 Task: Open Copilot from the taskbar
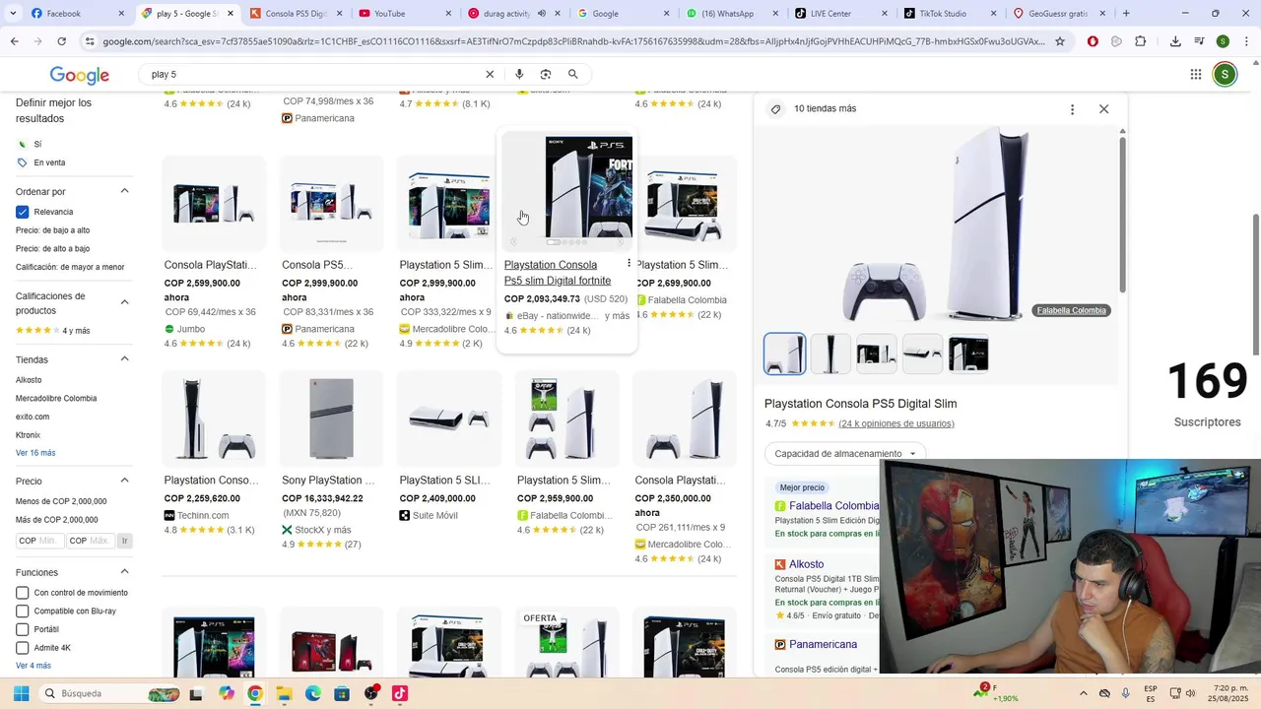tap(227, 693)
